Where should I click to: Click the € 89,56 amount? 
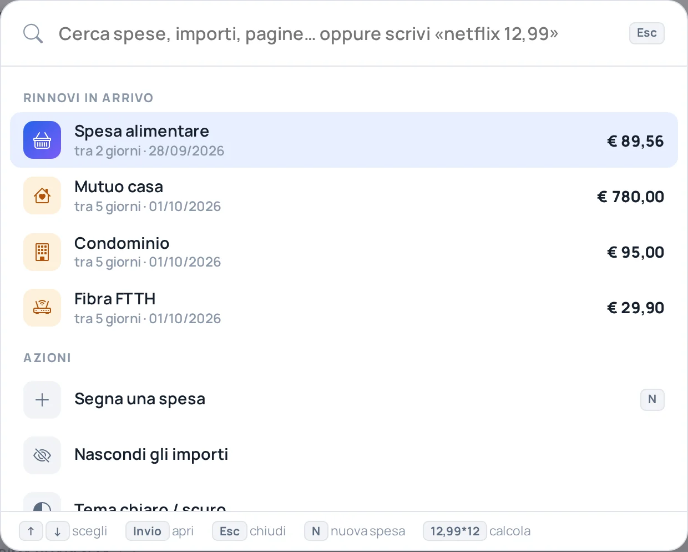point(635,141)
